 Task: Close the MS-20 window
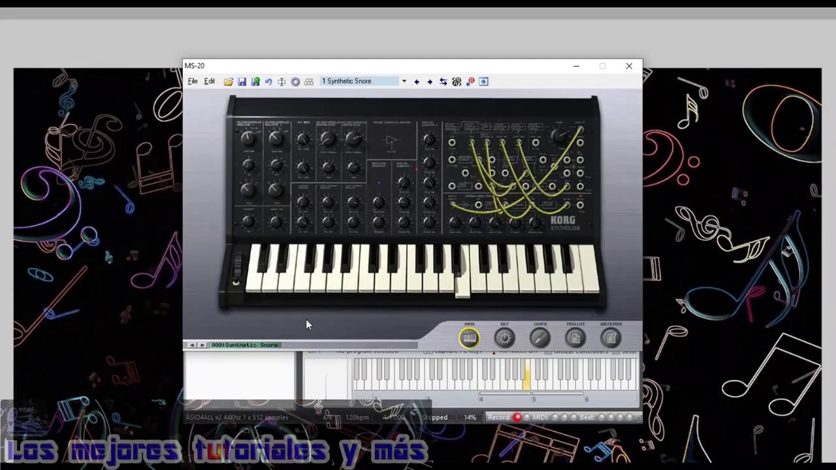[629, 66]
